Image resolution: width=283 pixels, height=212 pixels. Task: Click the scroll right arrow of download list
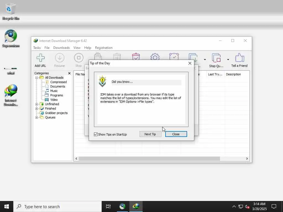(247, 159)
